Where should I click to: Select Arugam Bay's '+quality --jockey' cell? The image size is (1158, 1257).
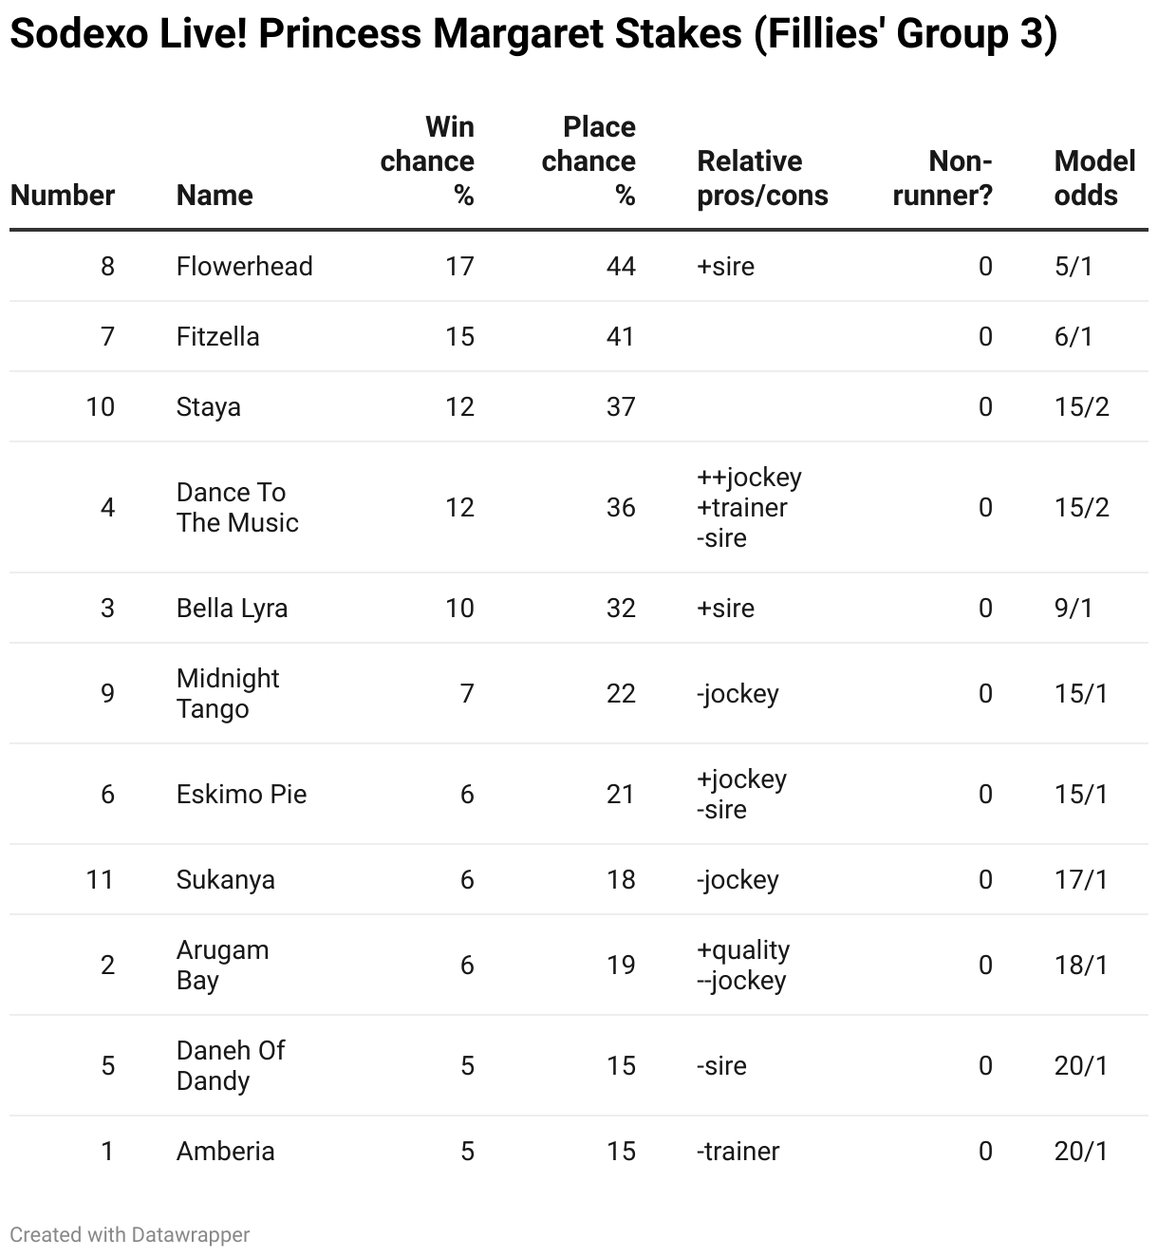tap(743, 965)
